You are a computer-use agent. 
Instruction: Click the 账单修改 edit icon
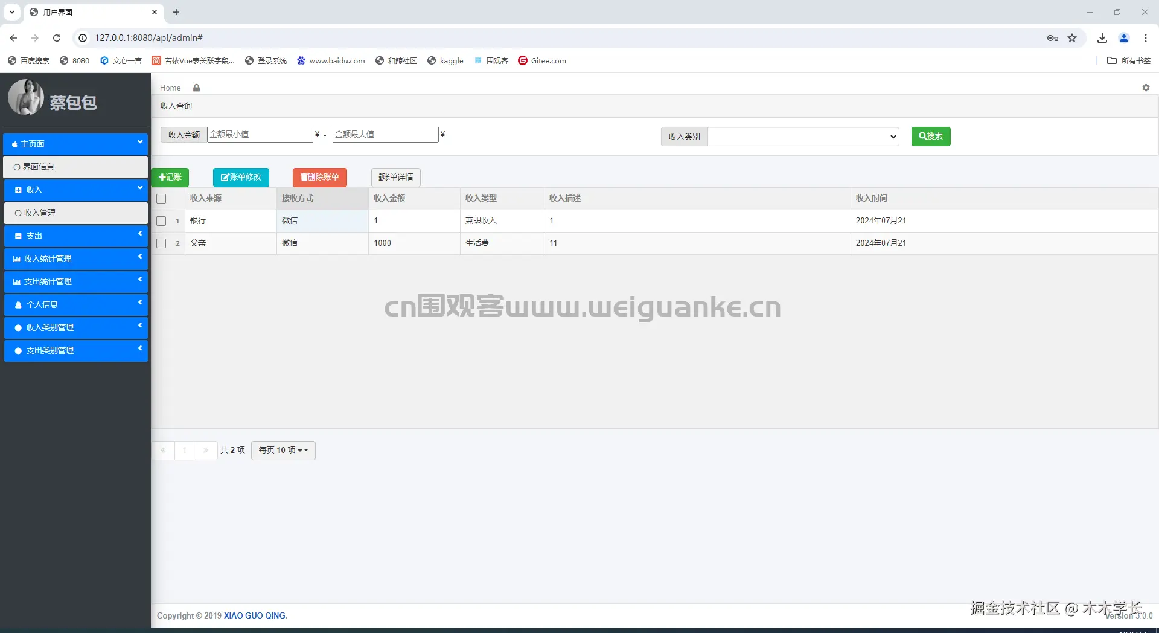click(225, 178)
